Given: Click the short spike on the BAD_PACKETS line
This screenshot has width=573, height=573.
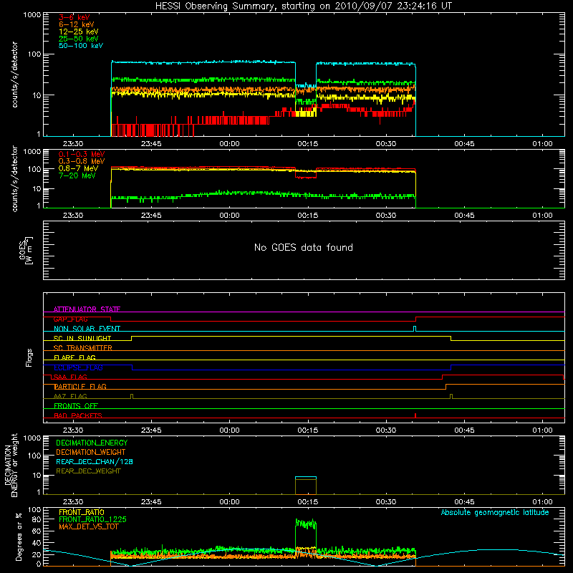Looking at the screenshot, I should [415, 415].
